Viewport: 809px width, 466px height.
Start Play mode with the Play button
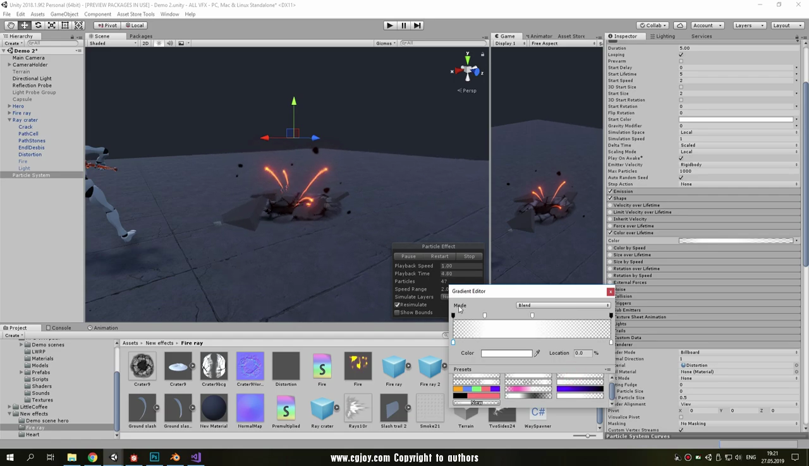click(389, 25)
